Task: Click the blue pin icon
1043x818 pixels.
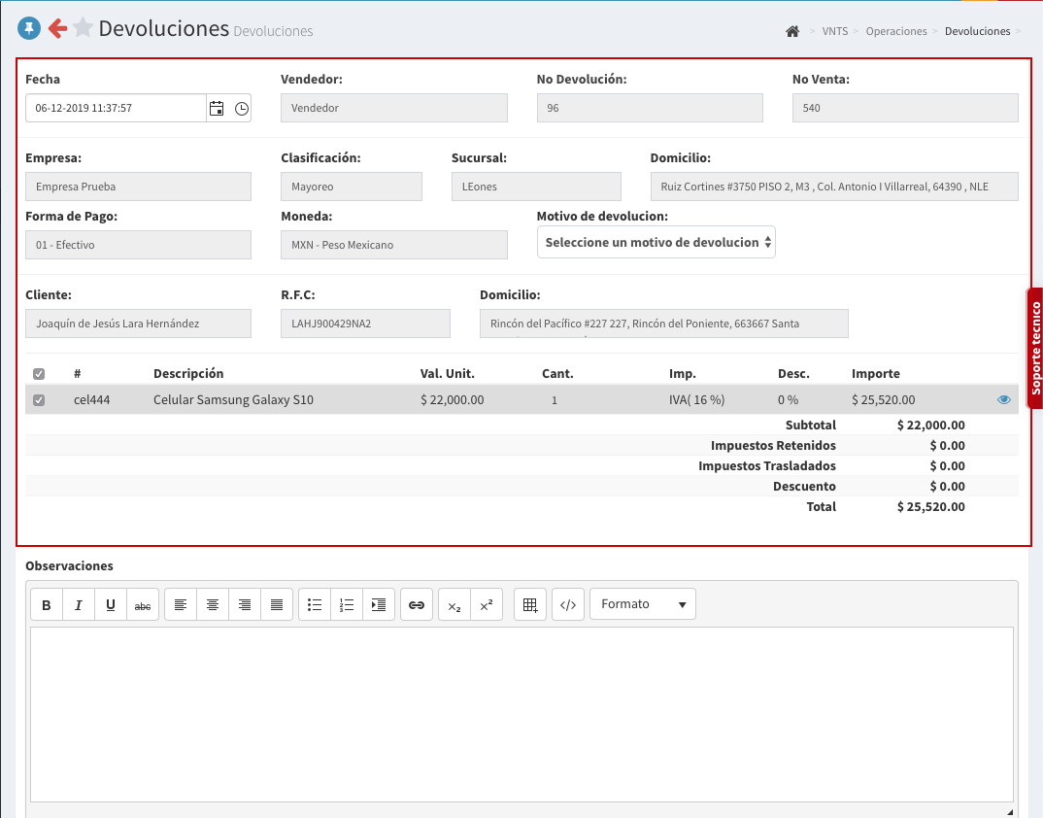Action: pos(29,28)
